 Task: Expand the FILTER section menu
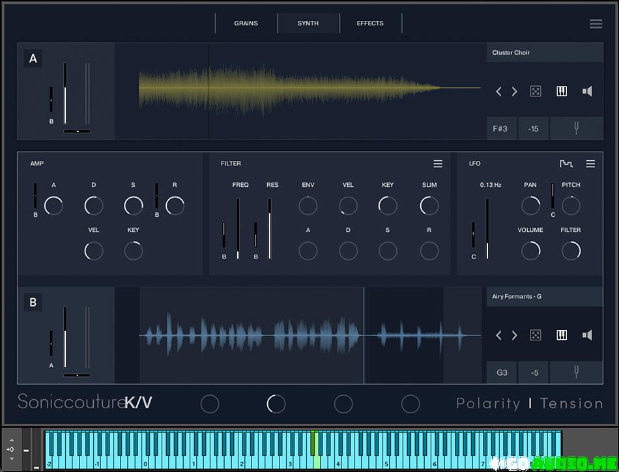(438, 164)
